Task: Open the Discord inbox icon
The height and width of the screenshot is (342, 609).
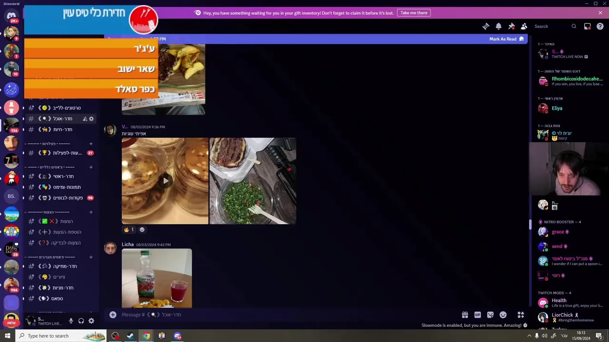Action: click(588, 27)
